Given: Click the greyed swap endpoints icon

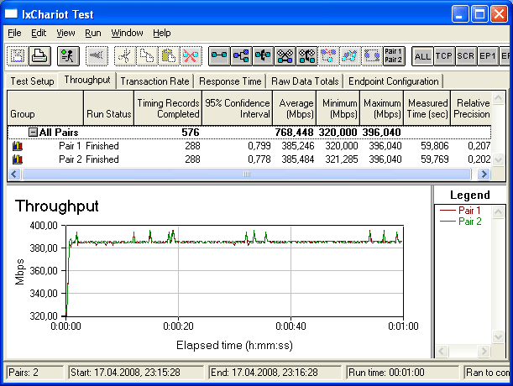Looking at the screenshot, I should click(372, 56).
